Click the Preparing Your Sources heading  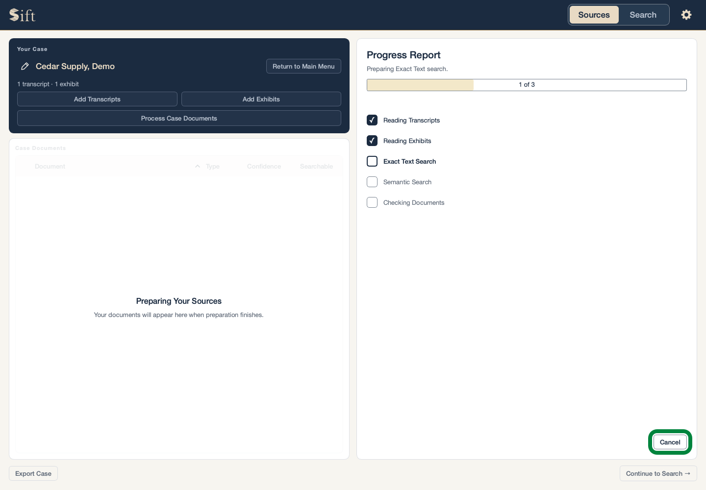click(179, 301)
